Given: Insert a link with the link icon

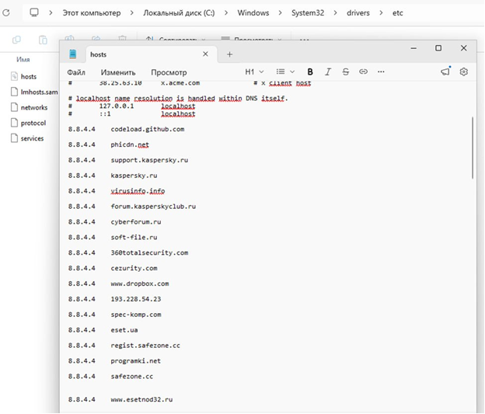Looking at the screenshot, I should point(363,71).
